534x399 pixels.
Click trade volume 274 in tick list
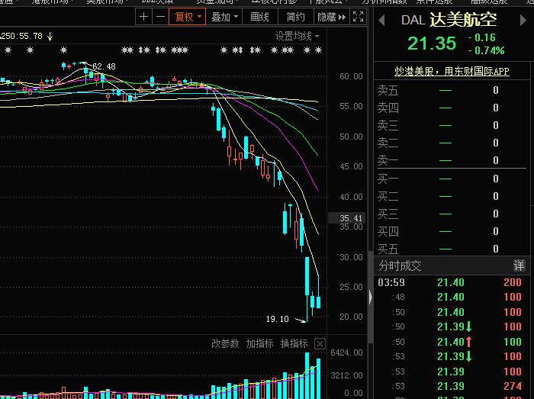(x=513, y=386)
